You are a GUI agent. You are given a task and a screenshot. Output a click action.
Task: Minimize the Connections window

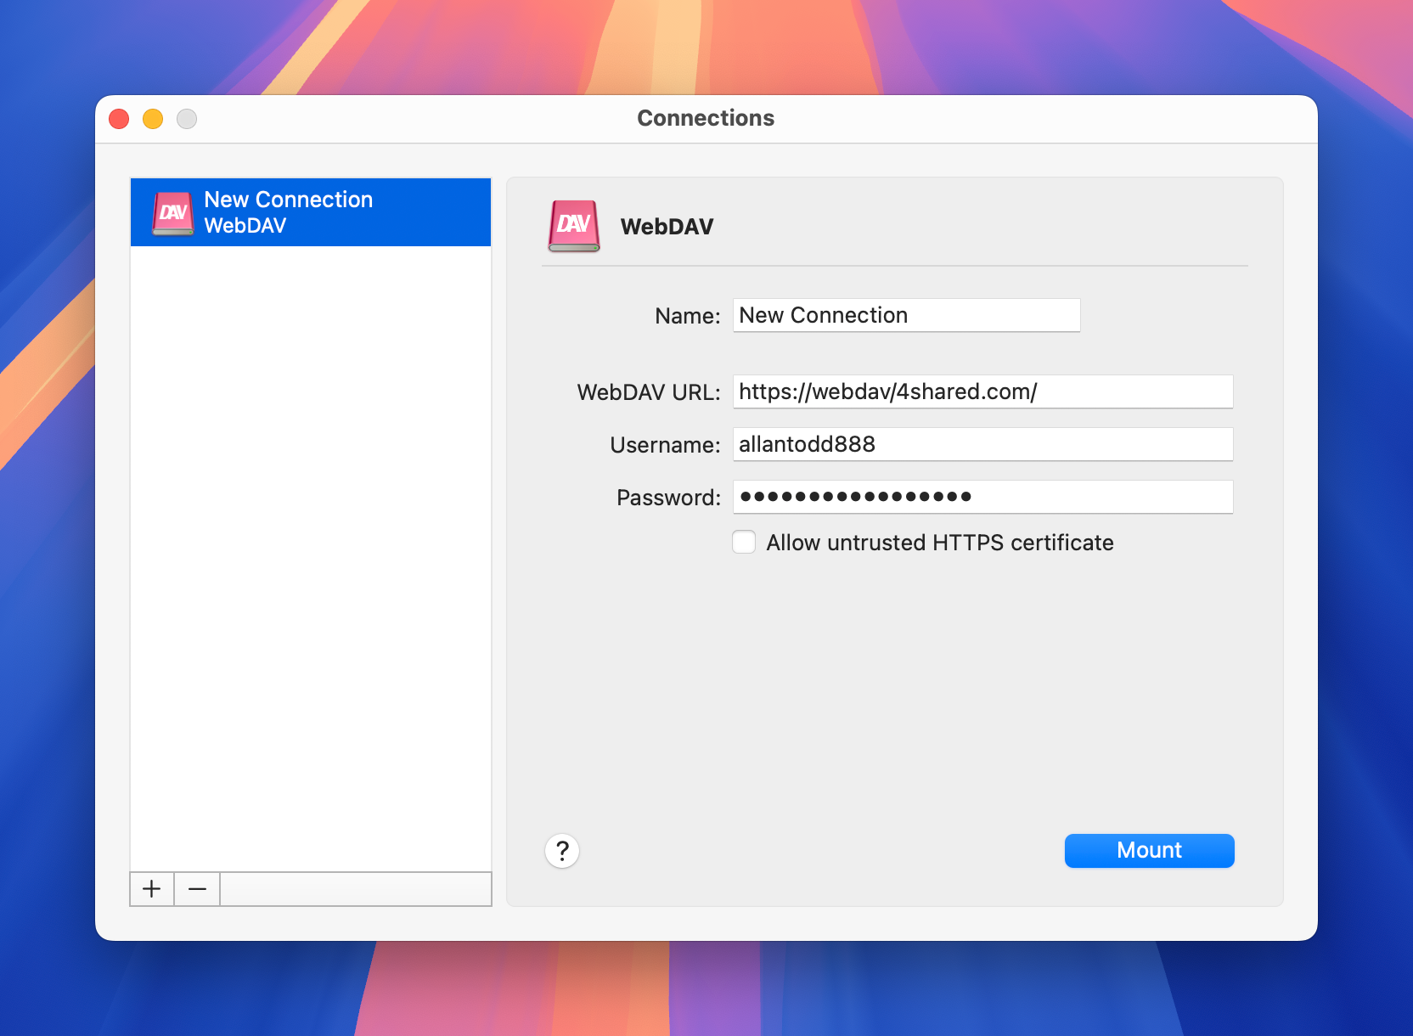[153, 119]
